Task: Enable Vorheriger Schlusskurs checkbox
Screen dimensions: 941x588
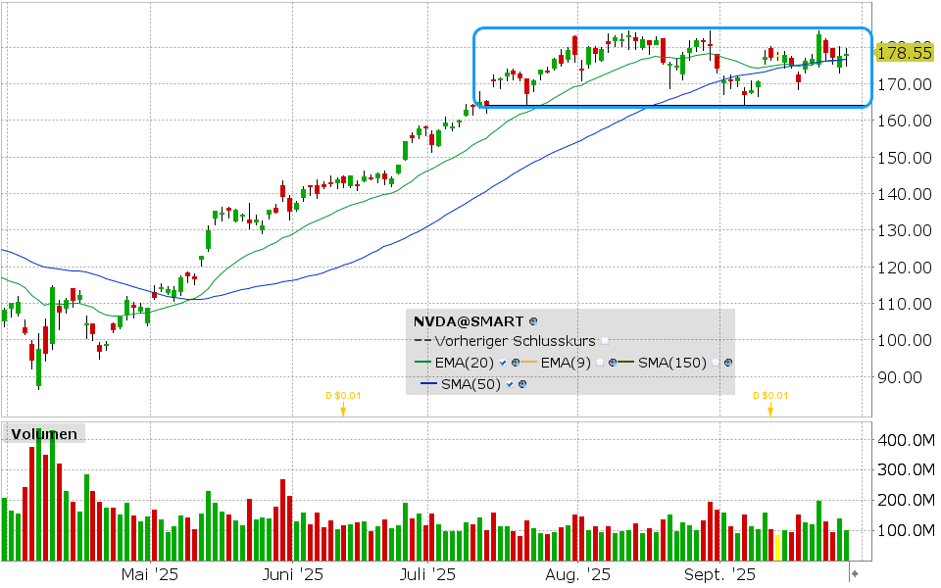Action: click(x=605, y=341)
